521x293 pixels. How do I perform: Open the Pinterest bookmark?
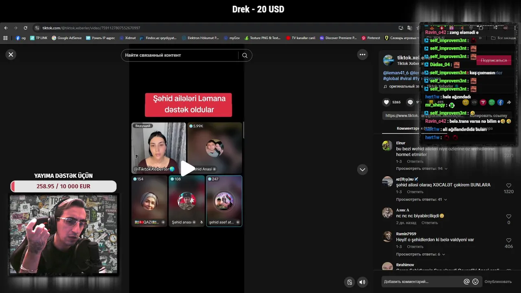click(x=371, y=38)
